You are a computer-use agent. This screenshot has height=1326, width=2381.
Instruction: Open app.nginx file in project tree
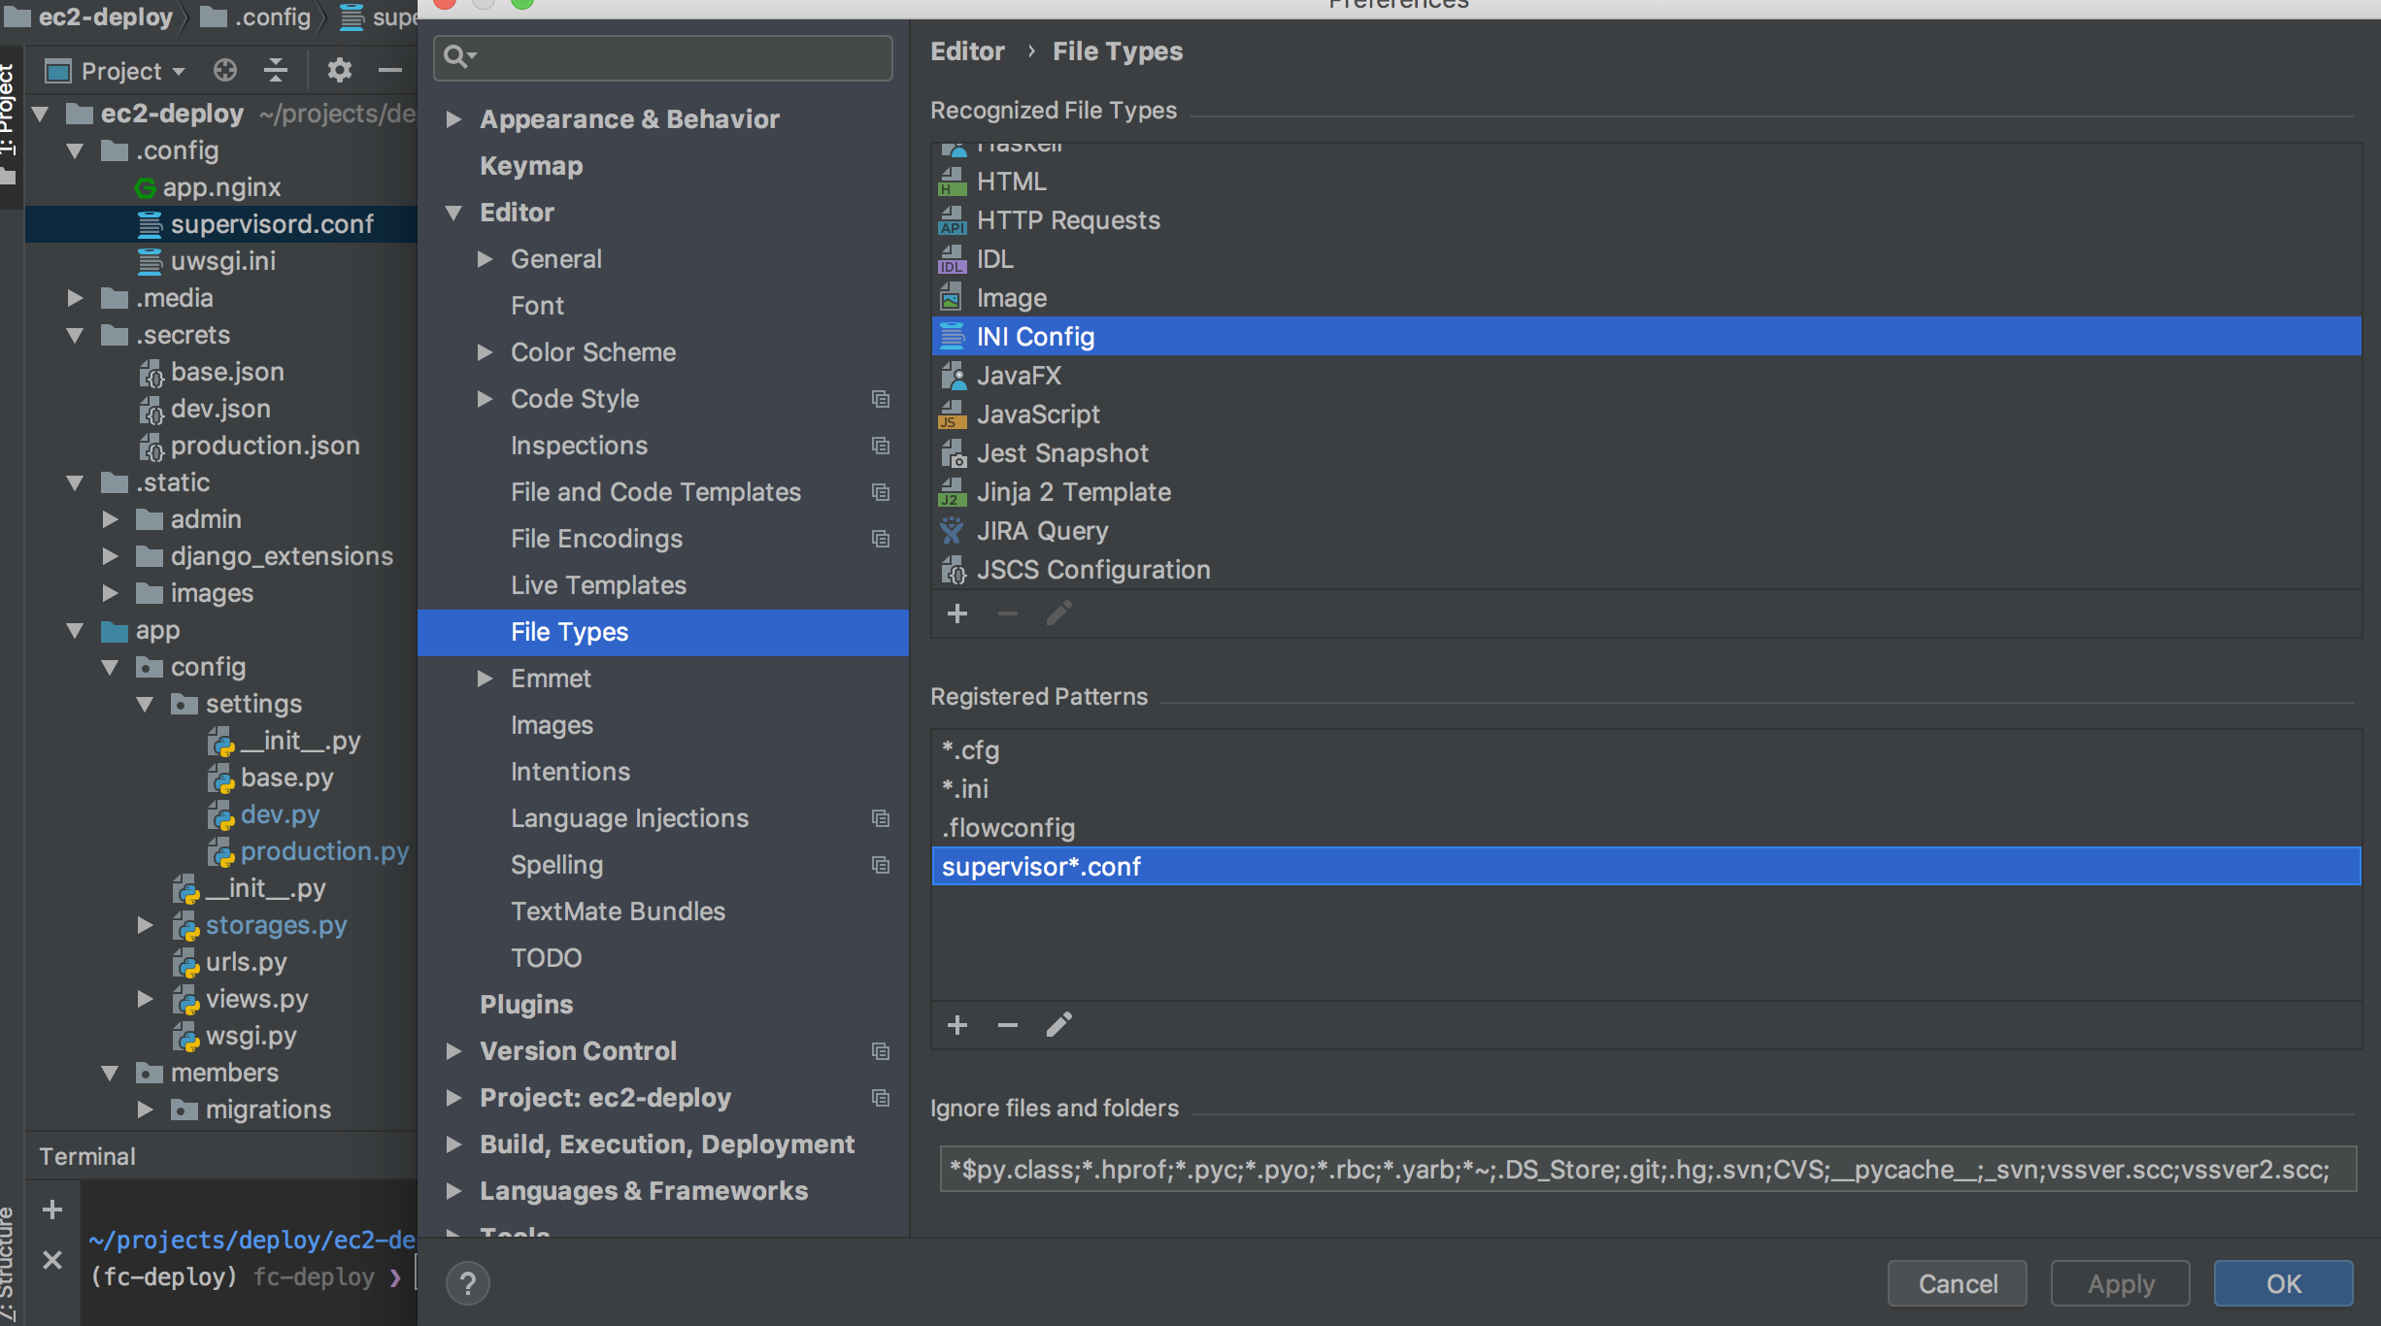(221, 187)
